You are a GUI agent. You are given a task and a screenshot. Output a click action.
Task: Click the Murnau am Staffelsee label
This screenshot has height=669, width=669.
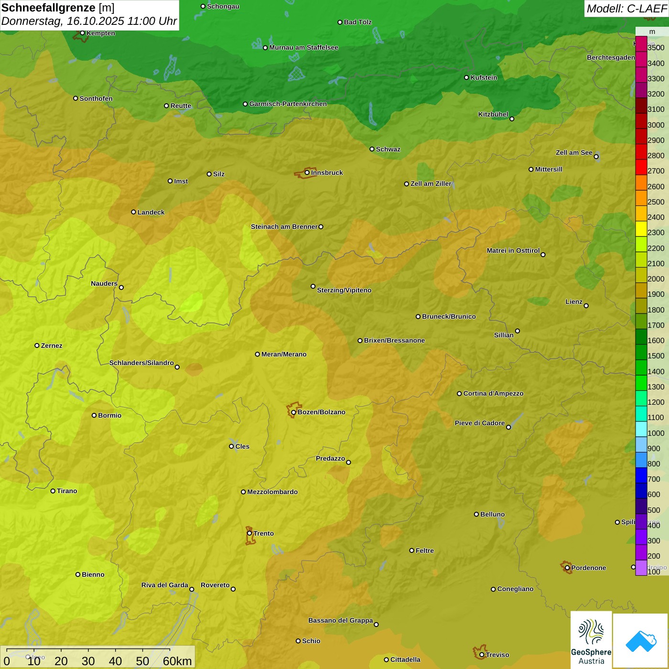[303, 47]
